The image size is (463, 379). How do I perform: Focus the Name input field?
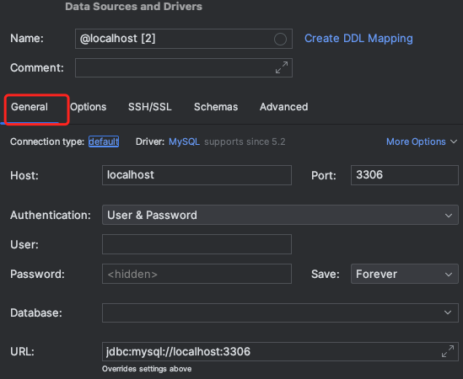pyautogui.click(x=184, y=39)
